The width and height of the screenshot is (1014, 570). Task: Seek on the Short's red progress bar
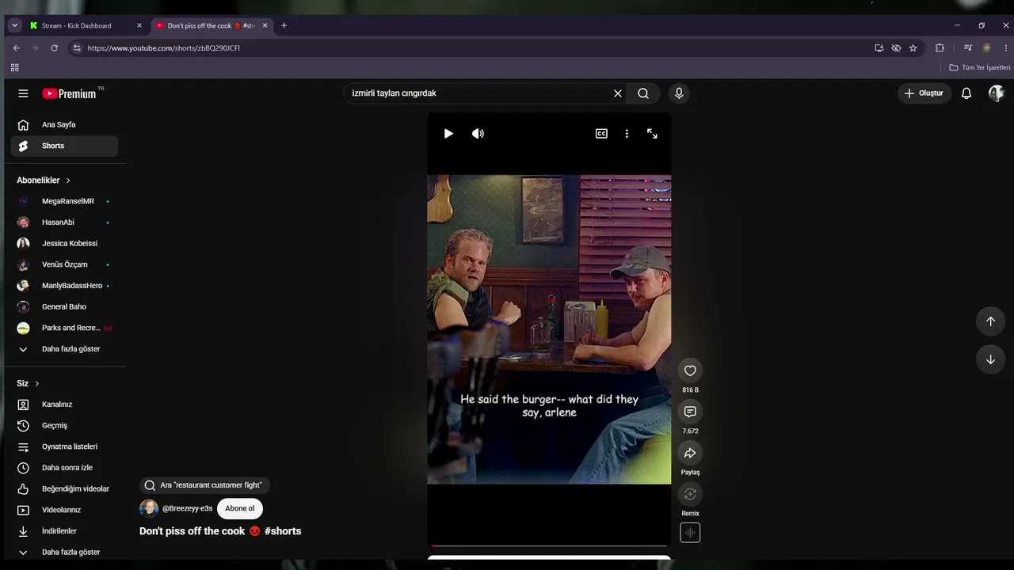pos(549,545)
